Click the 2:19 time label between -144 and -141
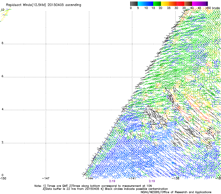This screenshot has width=221, height=194. [x=112, y=181]
